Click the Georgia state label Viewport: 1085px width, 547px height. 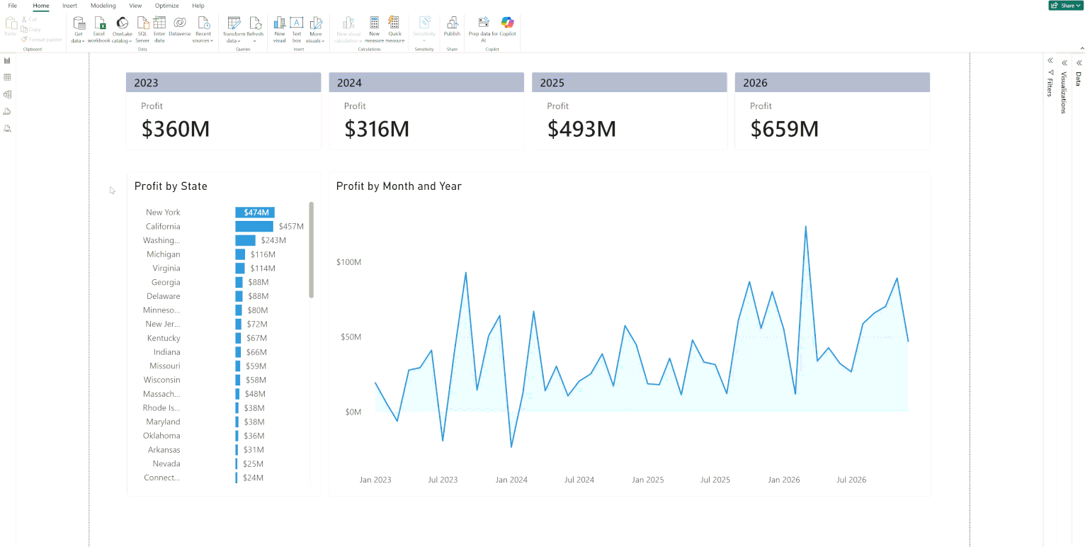pos(166,282)
